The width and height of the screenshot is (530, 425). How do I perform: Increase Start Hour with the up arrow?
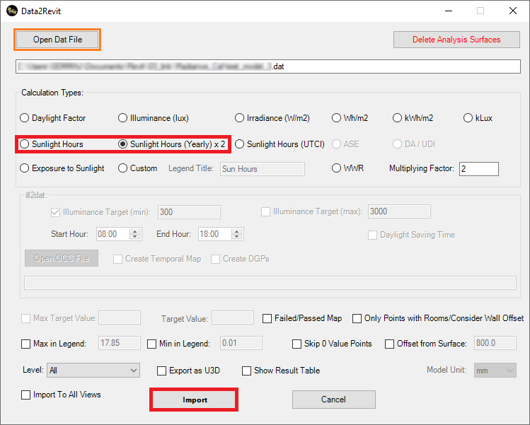[x=135, y=231]
